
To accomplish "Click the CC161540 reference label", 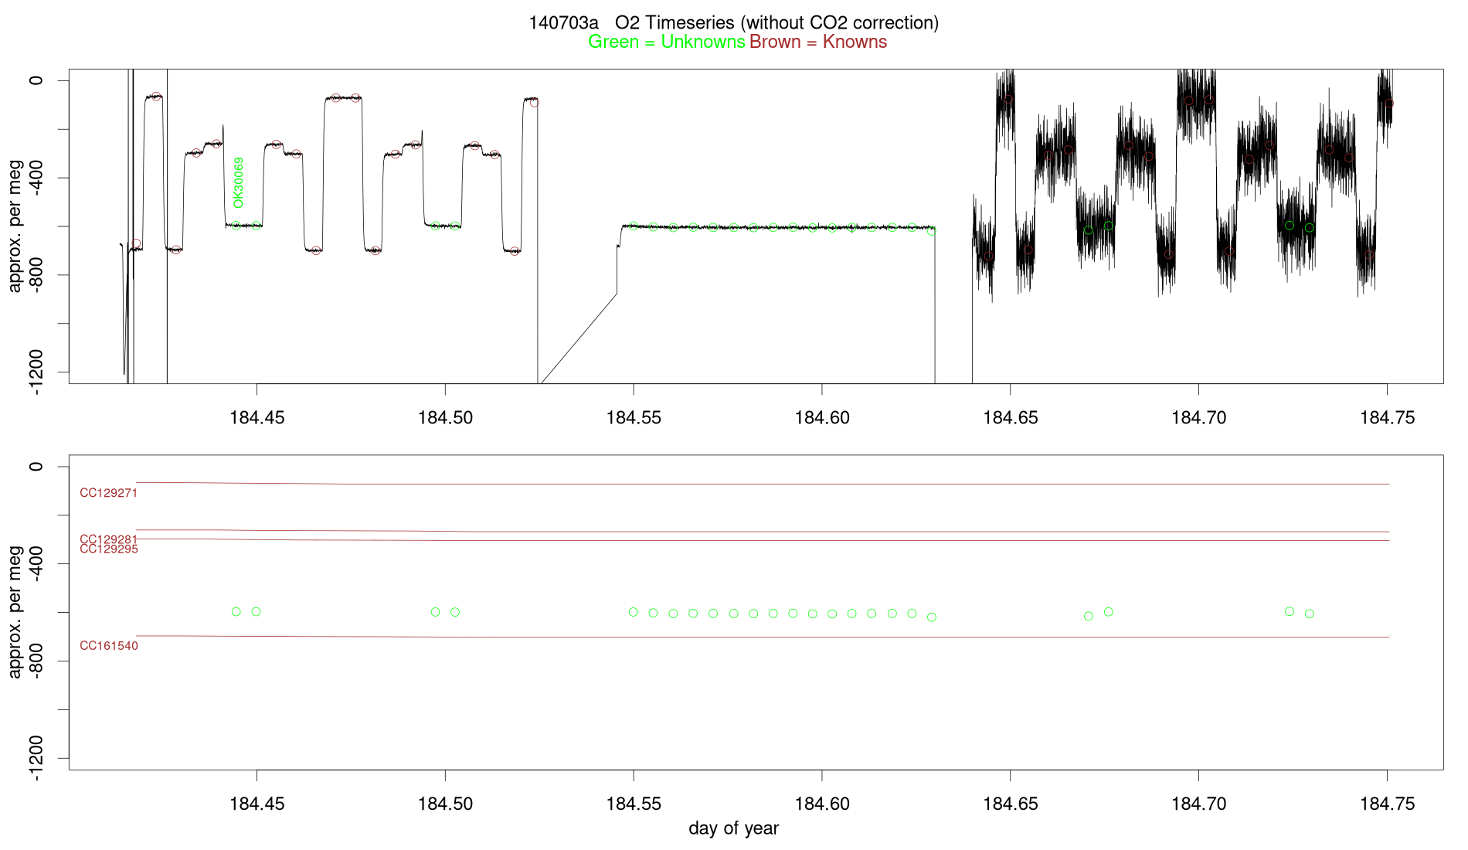I will (109, 646).
